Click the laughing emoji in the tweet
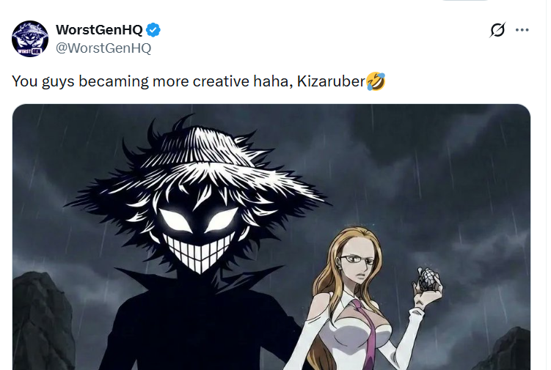The height and width of the screenshot is (370, 551). [x=376, y=81]
